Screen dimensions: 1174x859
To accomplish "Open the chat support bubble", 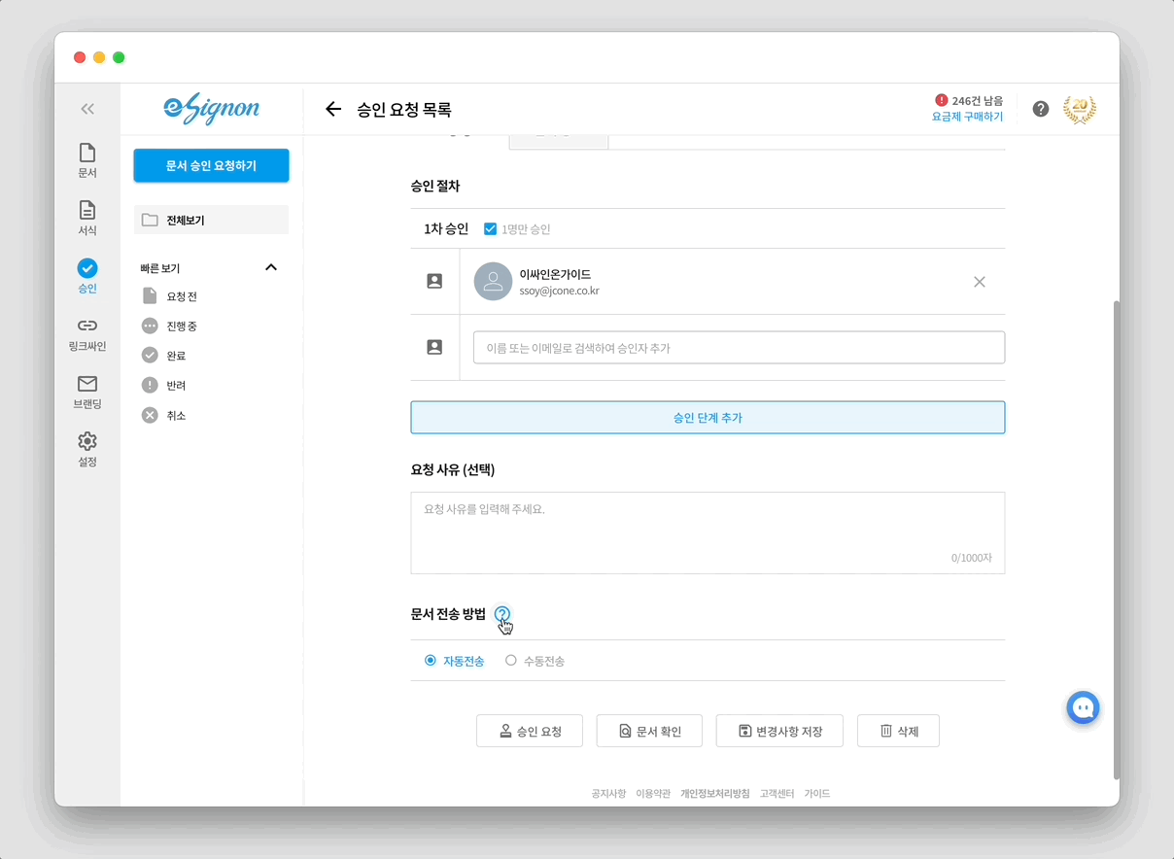I will [x=1083, y=706].
